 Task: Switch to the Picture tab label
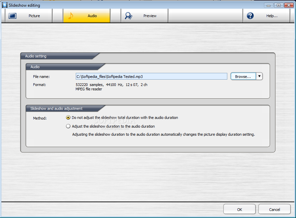34,16
